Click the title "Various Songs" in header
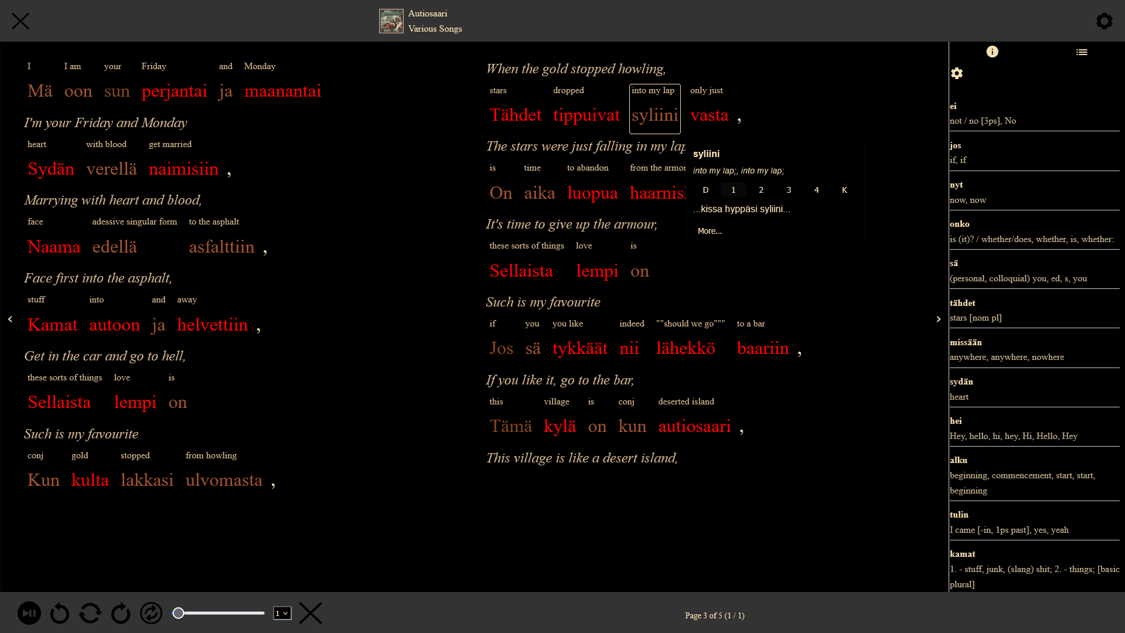The image size is (1125, 633). pyautogui.click(x=435, y=29)
